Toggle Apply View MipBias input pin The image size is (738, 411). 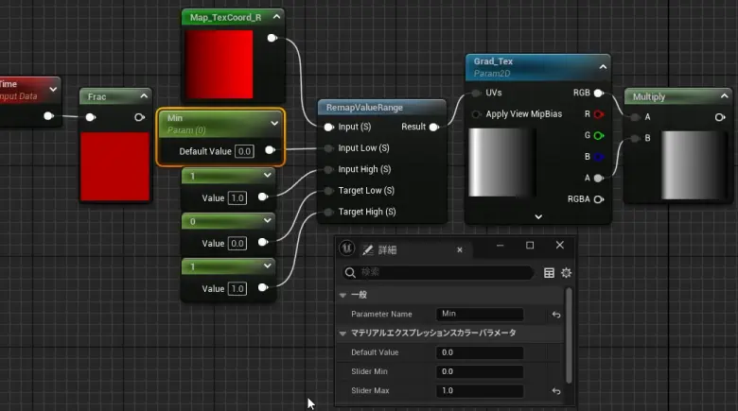click(x=475, y=114)
